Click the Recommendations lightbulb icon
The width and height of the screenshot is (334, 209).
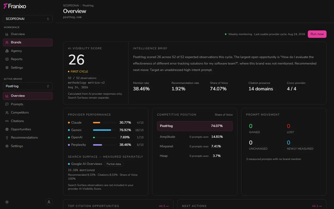[7, 138]
